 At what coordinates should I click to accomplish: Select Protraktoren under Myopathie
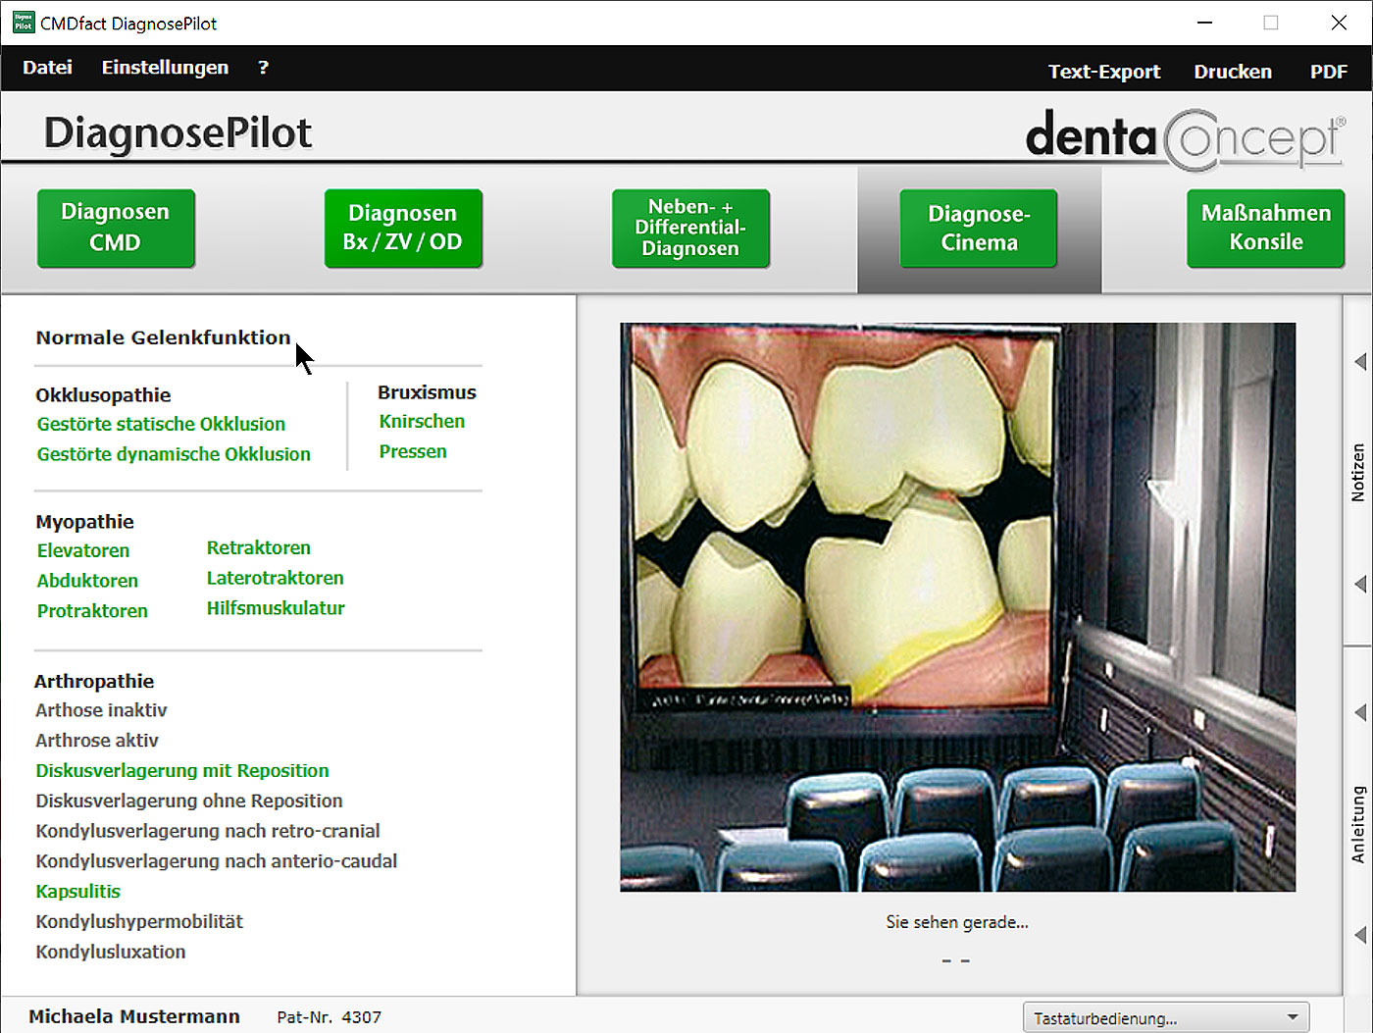[92, 611]
